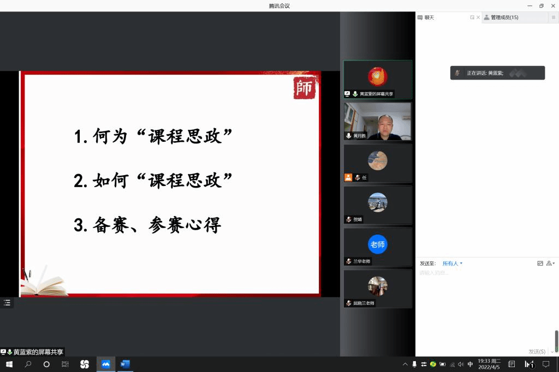The image size is (559, 372).
Task: Open Windows Task View icon
Action: click(65, 364)
